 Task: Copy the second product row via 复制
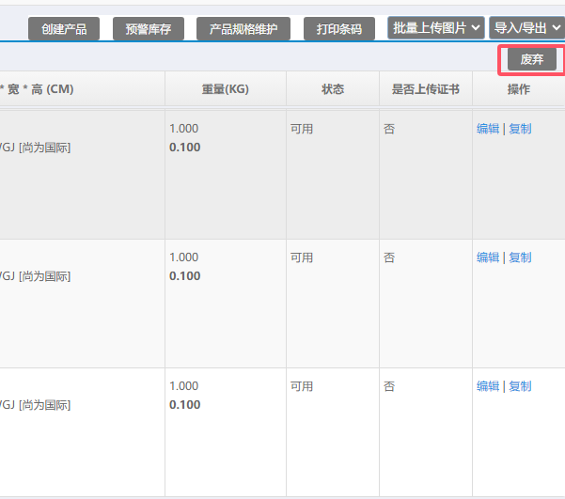(x=520, y=257)
